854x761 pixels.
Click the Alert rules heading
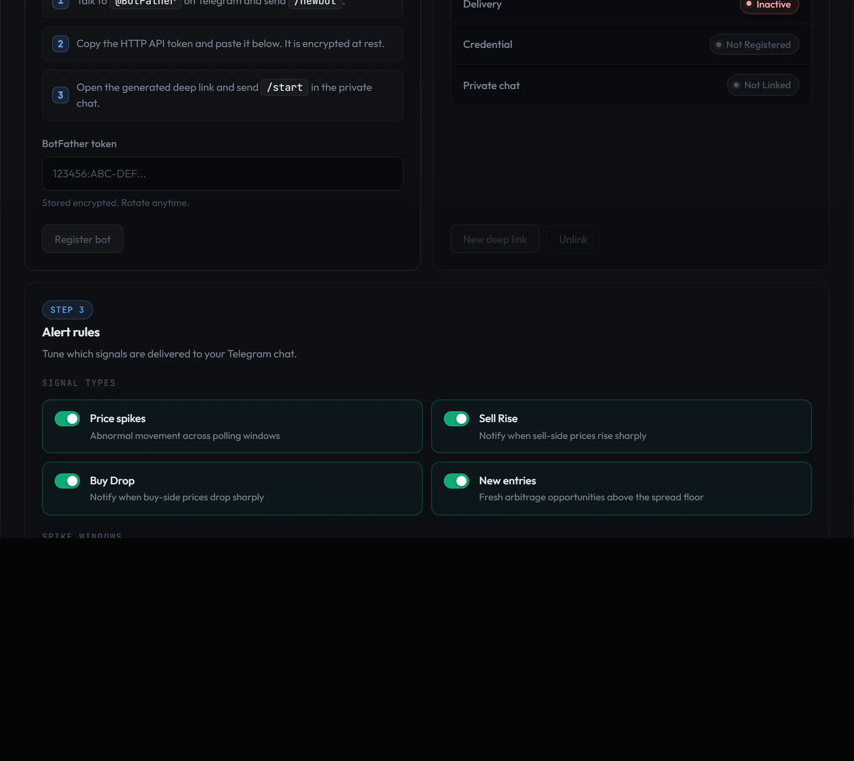71,332
